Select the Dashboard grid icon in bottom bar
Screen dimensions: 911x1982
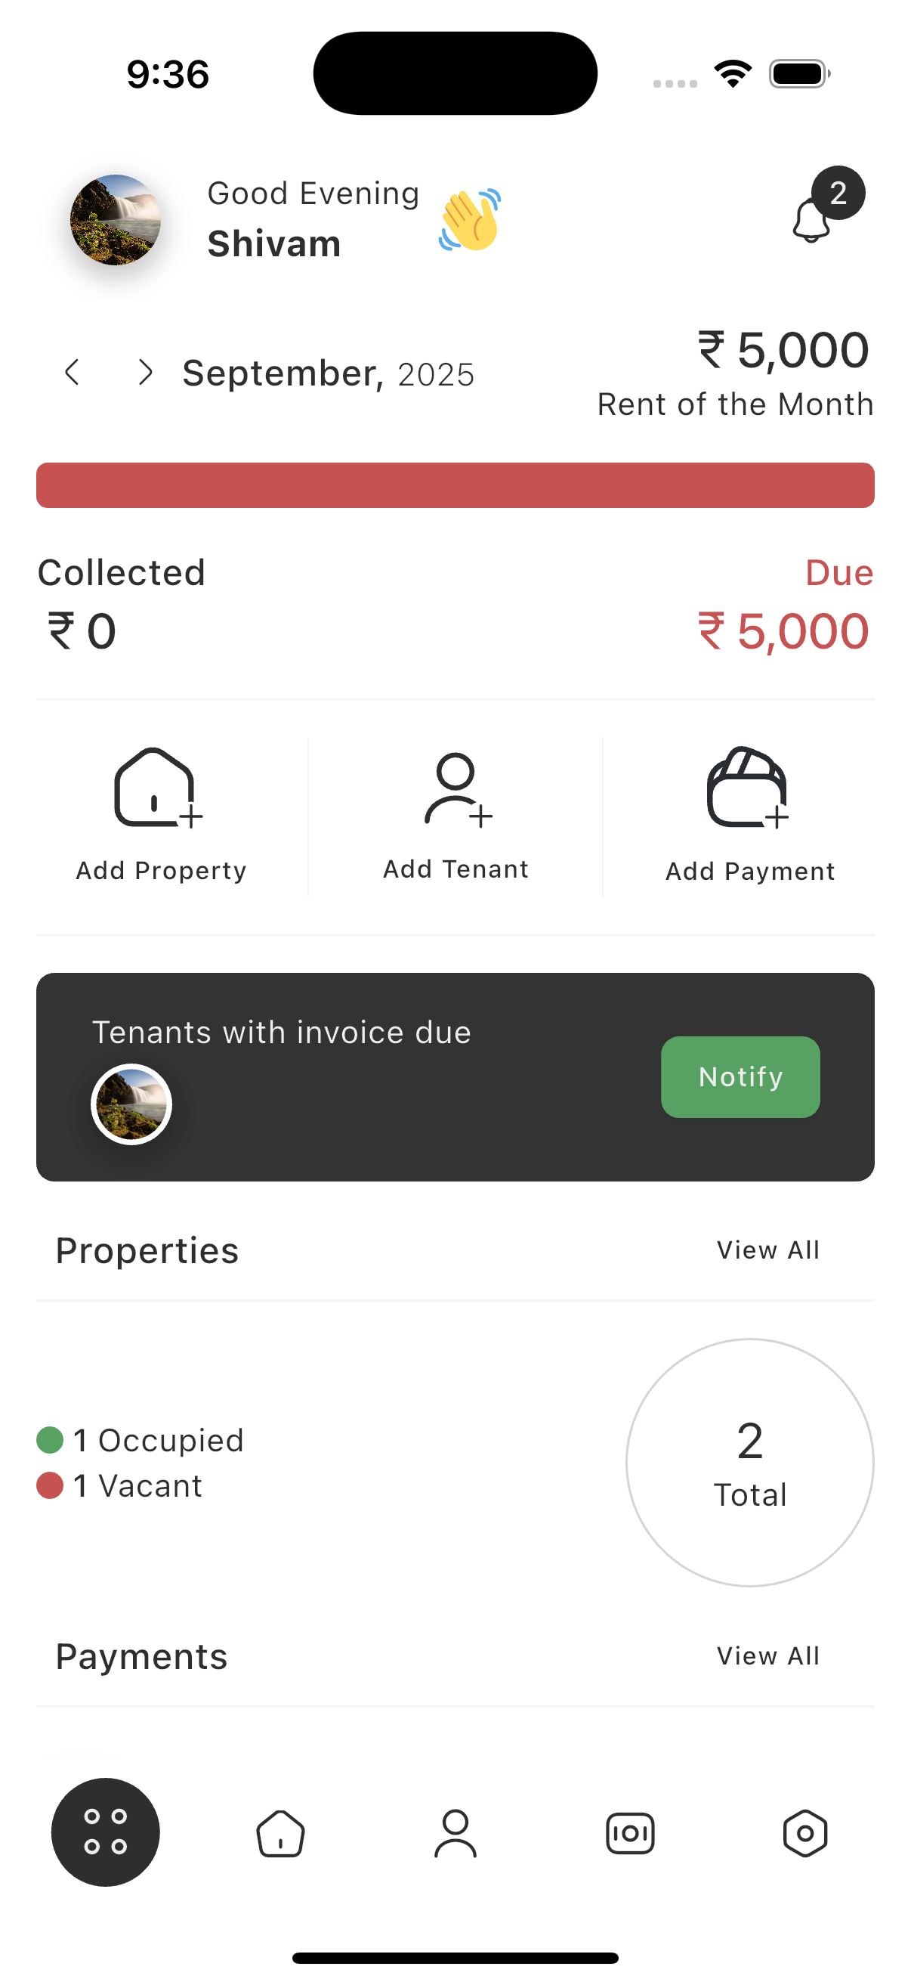click(x=105, y=1831)
